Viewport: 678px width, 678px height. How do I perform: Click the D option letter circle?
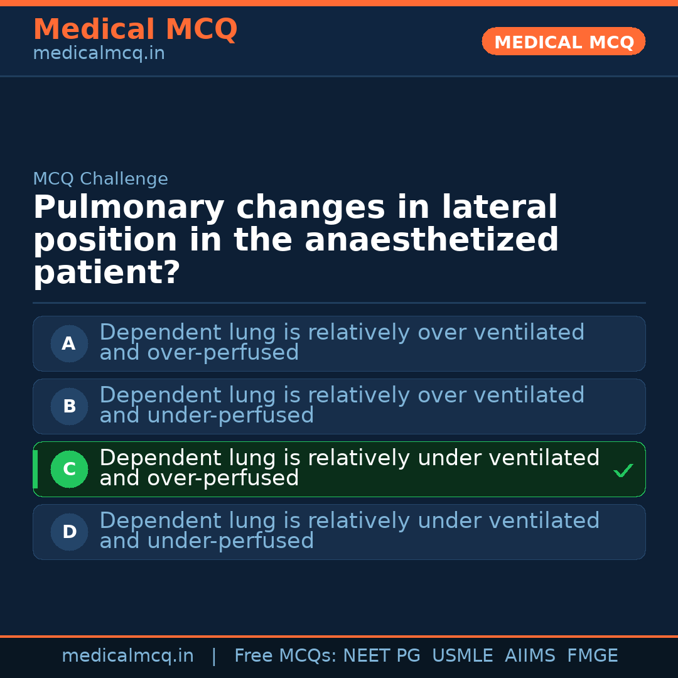pyautogui.click(x=69, y=532)
